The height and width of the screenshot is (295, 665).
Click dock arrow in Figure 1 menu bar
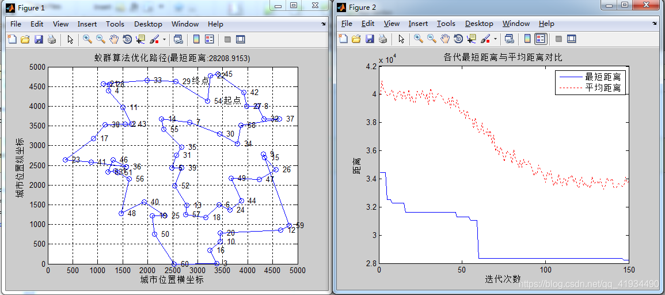[x=323, y=24]
